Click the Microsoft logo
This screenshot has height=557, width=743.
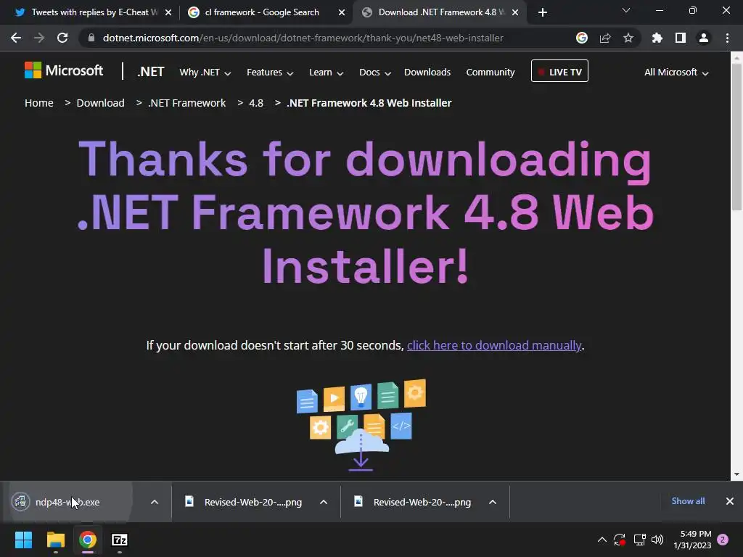pos(64,70)
